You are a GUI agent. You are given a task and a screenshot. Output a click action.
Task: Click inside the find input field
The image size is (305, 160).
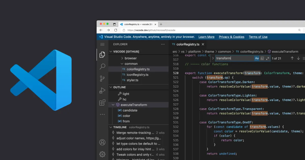[x=234, y=58]
